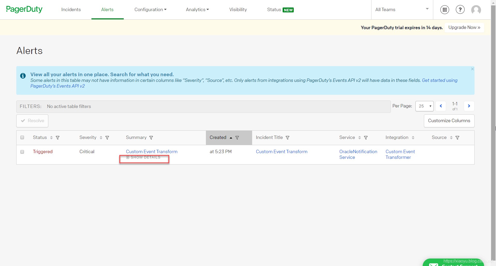The height and width of the screenshot is (266, 496).
Task: Open the Source column filter icon
Action: point(457,138)
